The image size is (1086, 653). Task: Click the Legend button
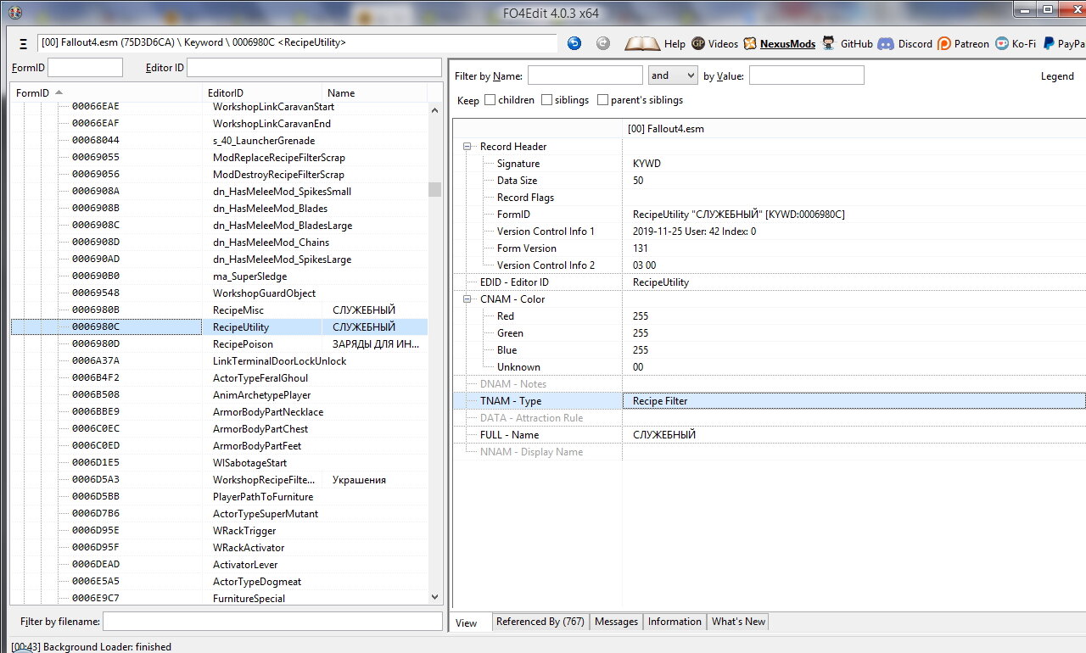coord(1057,76)
